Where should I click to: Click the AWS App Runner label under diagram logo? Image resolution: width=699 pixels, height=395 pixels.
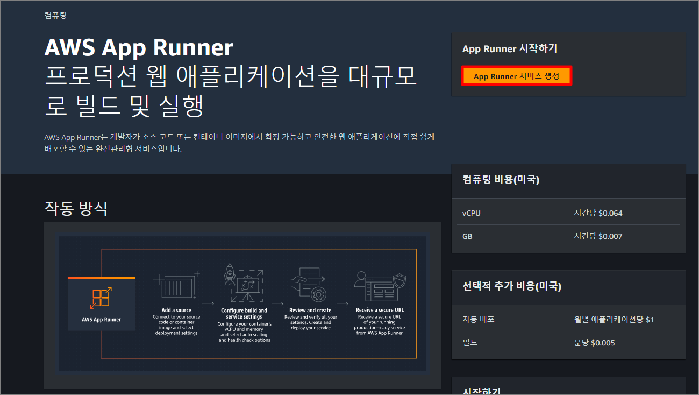coord(102,320)
